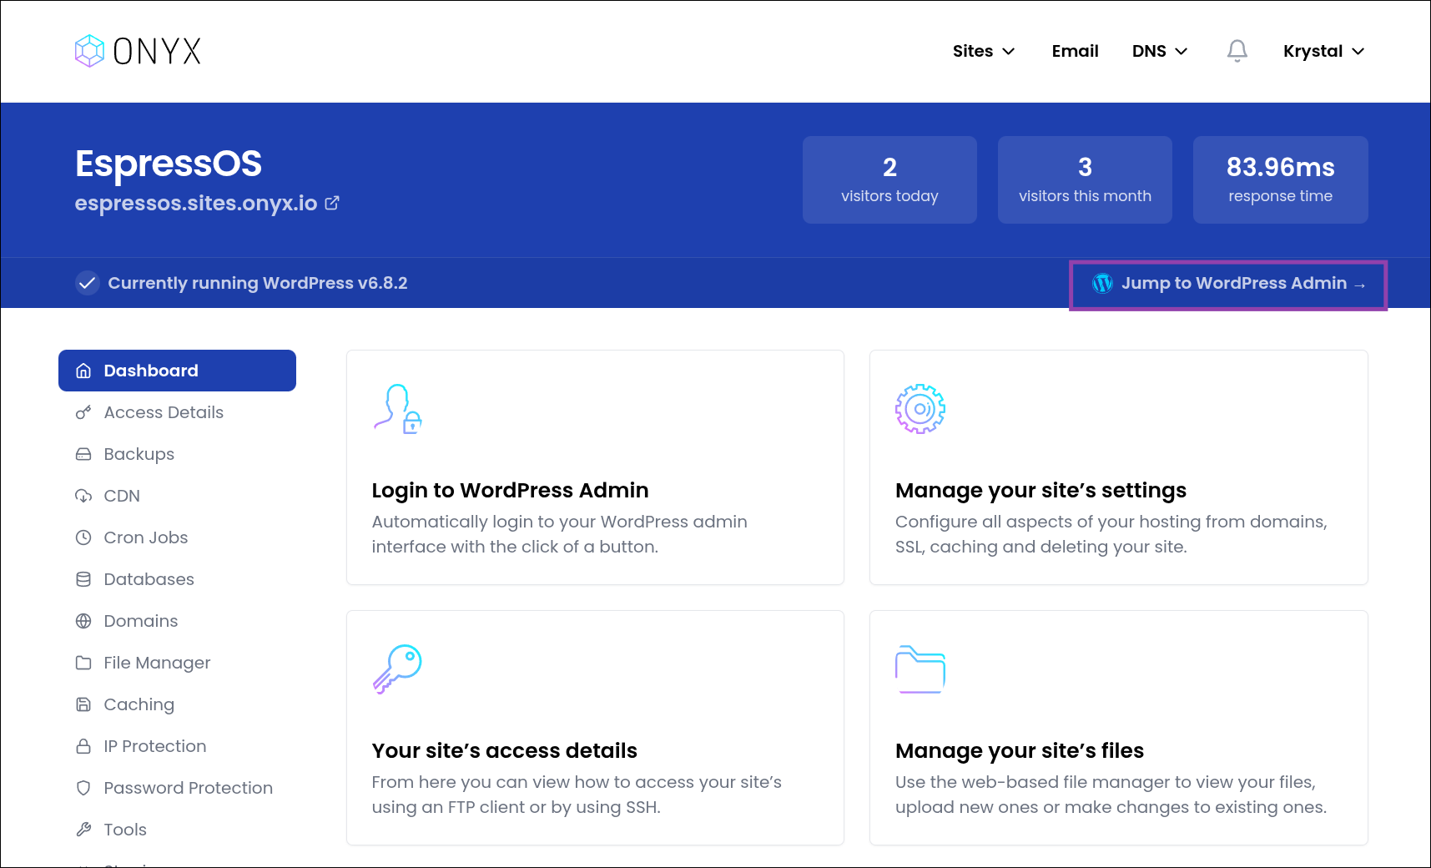
Task: Go to IP Protection in sidebar
Action: 177,746
